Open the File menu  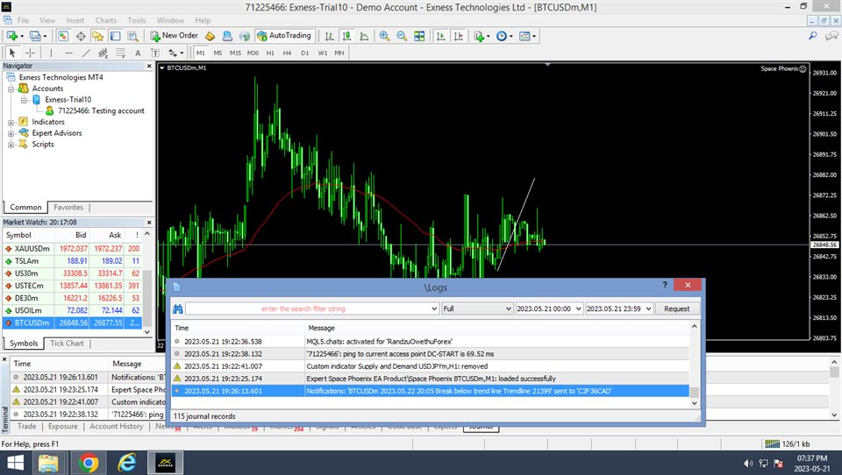click(x=23, y=20)
